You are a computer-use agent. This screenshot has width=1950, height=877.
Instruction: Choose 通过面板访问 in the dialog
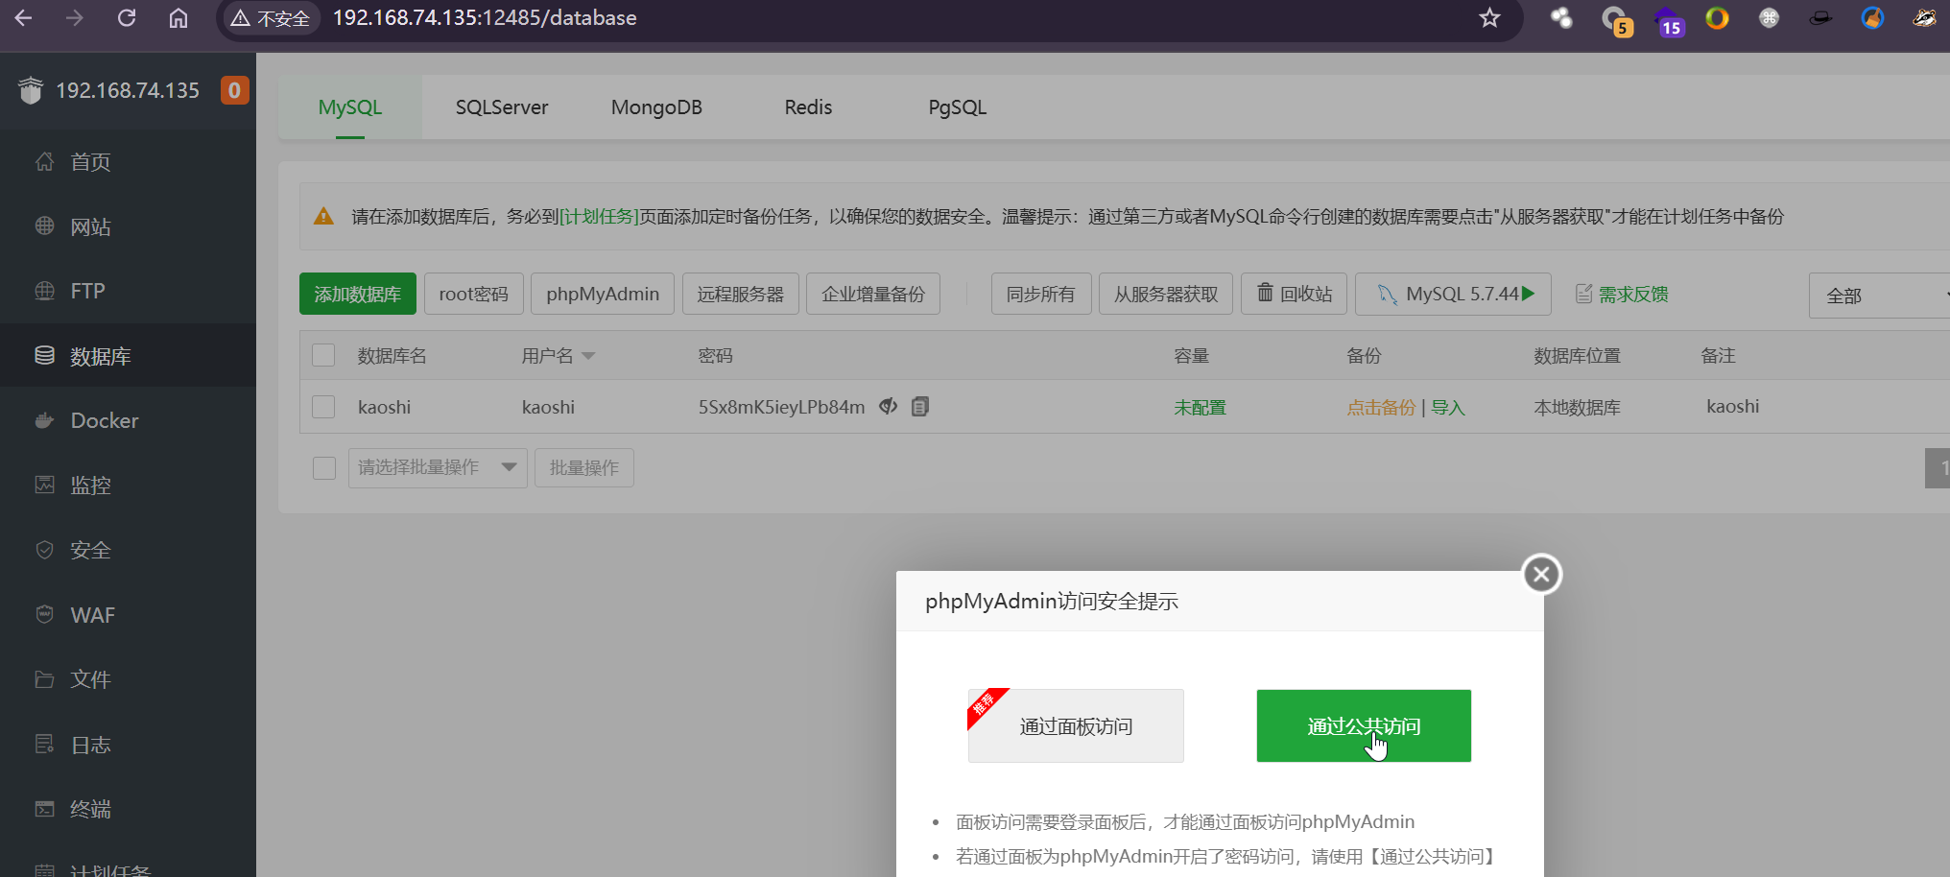[x=1076, y=726]
